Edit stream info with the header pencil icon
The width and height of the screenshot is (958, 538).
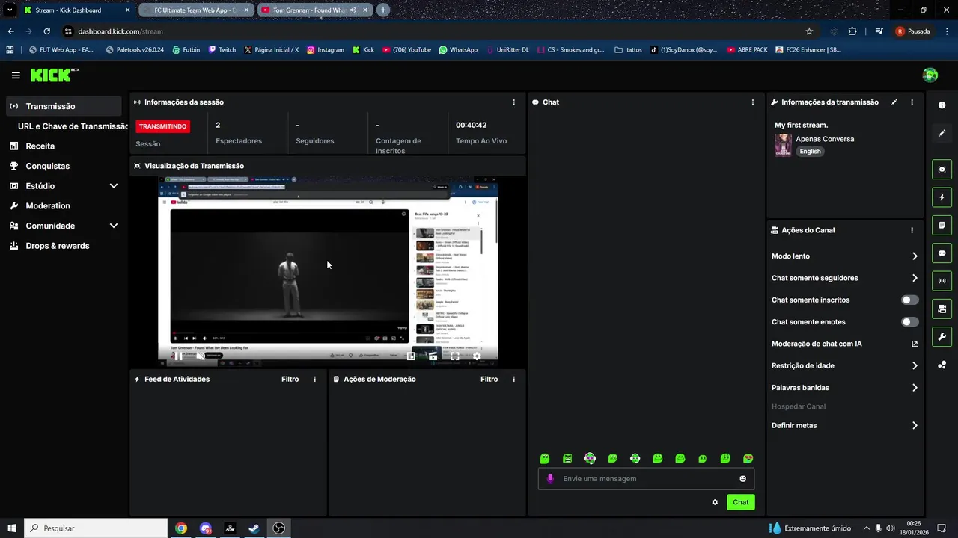pyautogui.click(x=894, y=102)
